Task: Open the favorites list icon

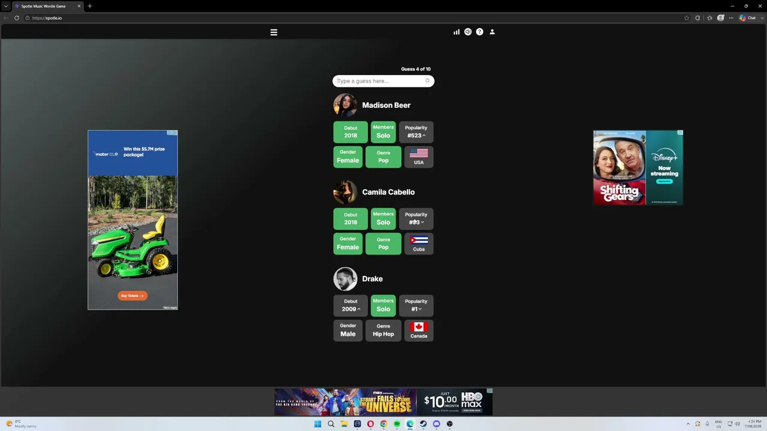Action: [709, 18]
